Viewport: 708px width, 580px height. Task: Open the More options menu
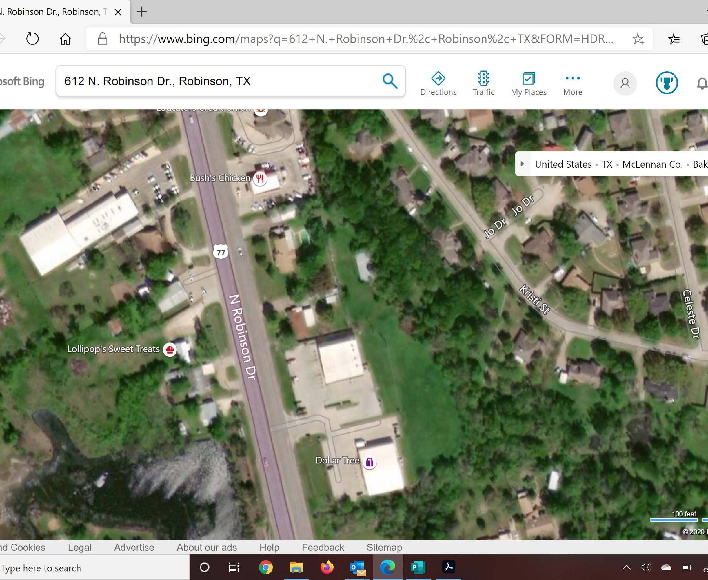pos(572,79)
